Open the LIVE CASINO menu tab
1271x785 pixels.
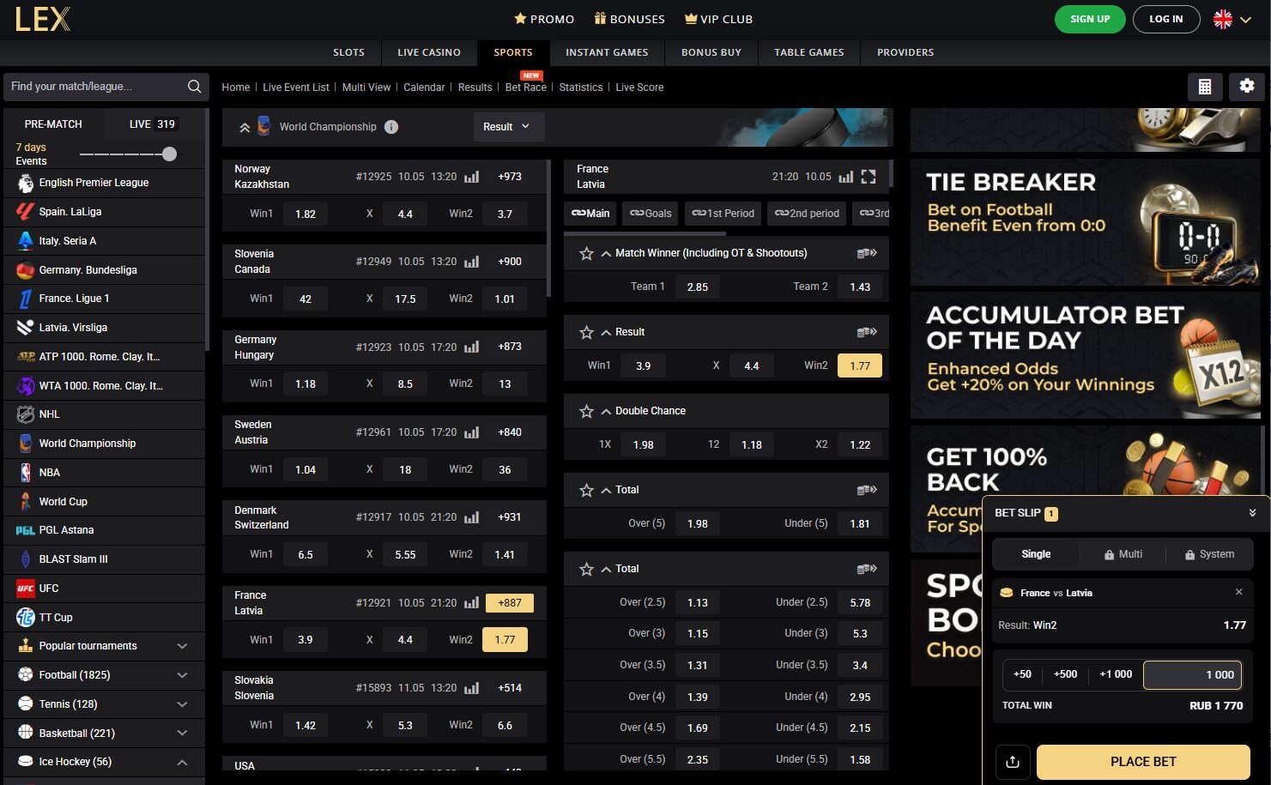[429, 52]
